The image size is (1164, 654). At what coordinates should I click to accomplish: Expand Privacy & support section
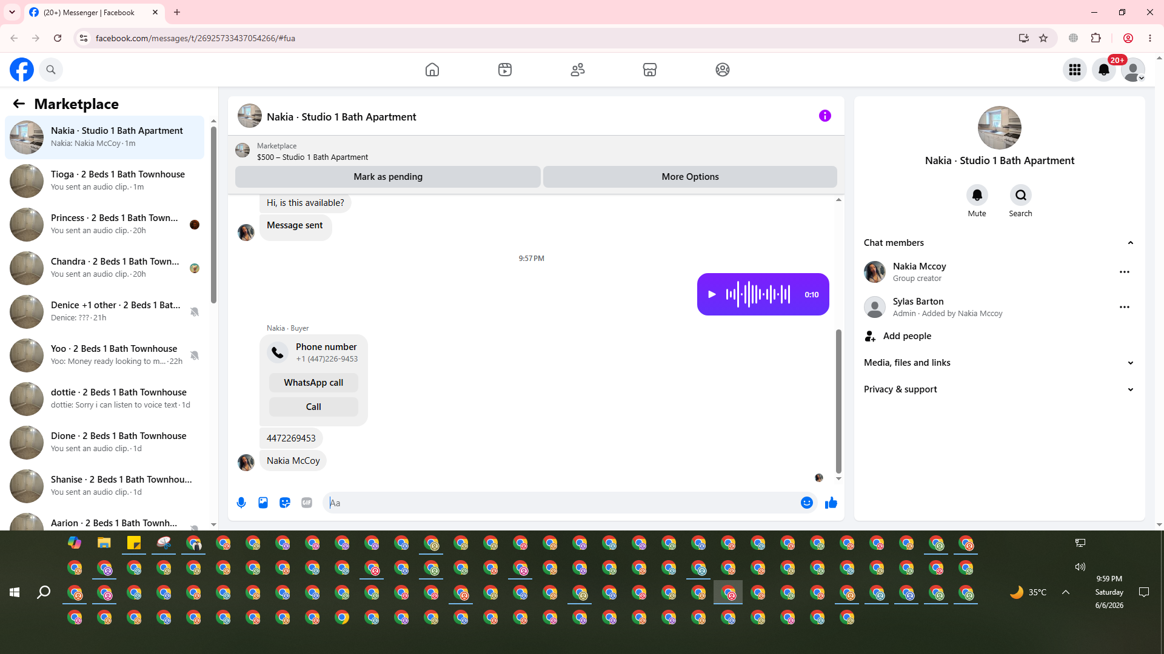999,389
